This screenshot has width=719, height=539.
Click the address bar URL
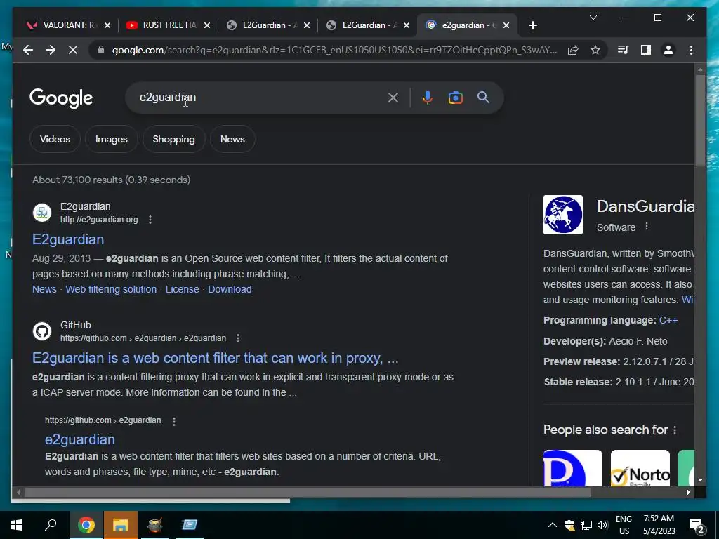335,50
